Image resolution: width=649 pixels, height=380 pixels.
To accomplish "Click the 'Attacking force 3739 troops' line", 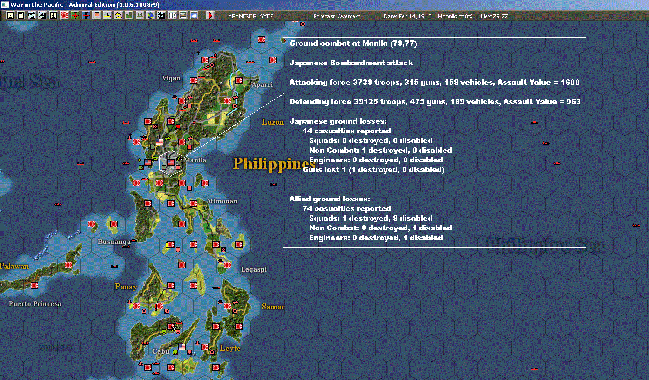I will coord(434,82).
